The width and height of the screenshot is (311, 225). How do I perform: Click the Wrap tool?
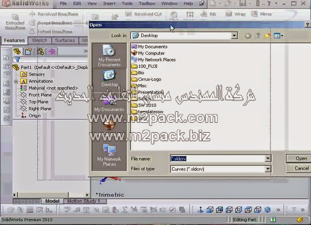[x=235, y=14]
